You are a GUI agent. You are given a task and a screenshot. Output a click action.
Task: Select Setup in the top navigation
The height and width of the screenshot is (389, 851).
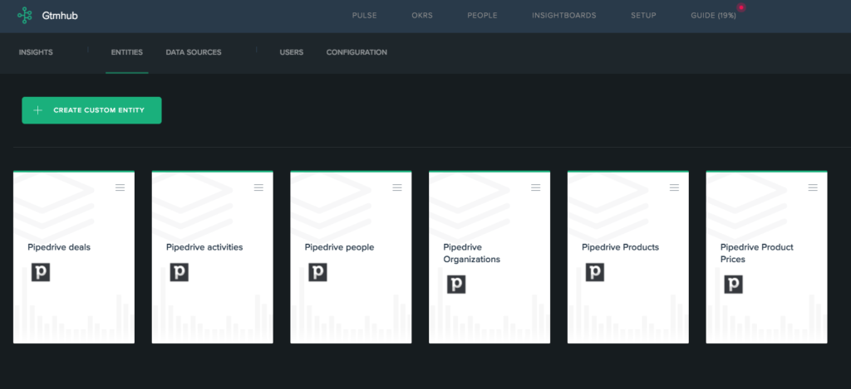pyautogui.click(x=643, y=16)
